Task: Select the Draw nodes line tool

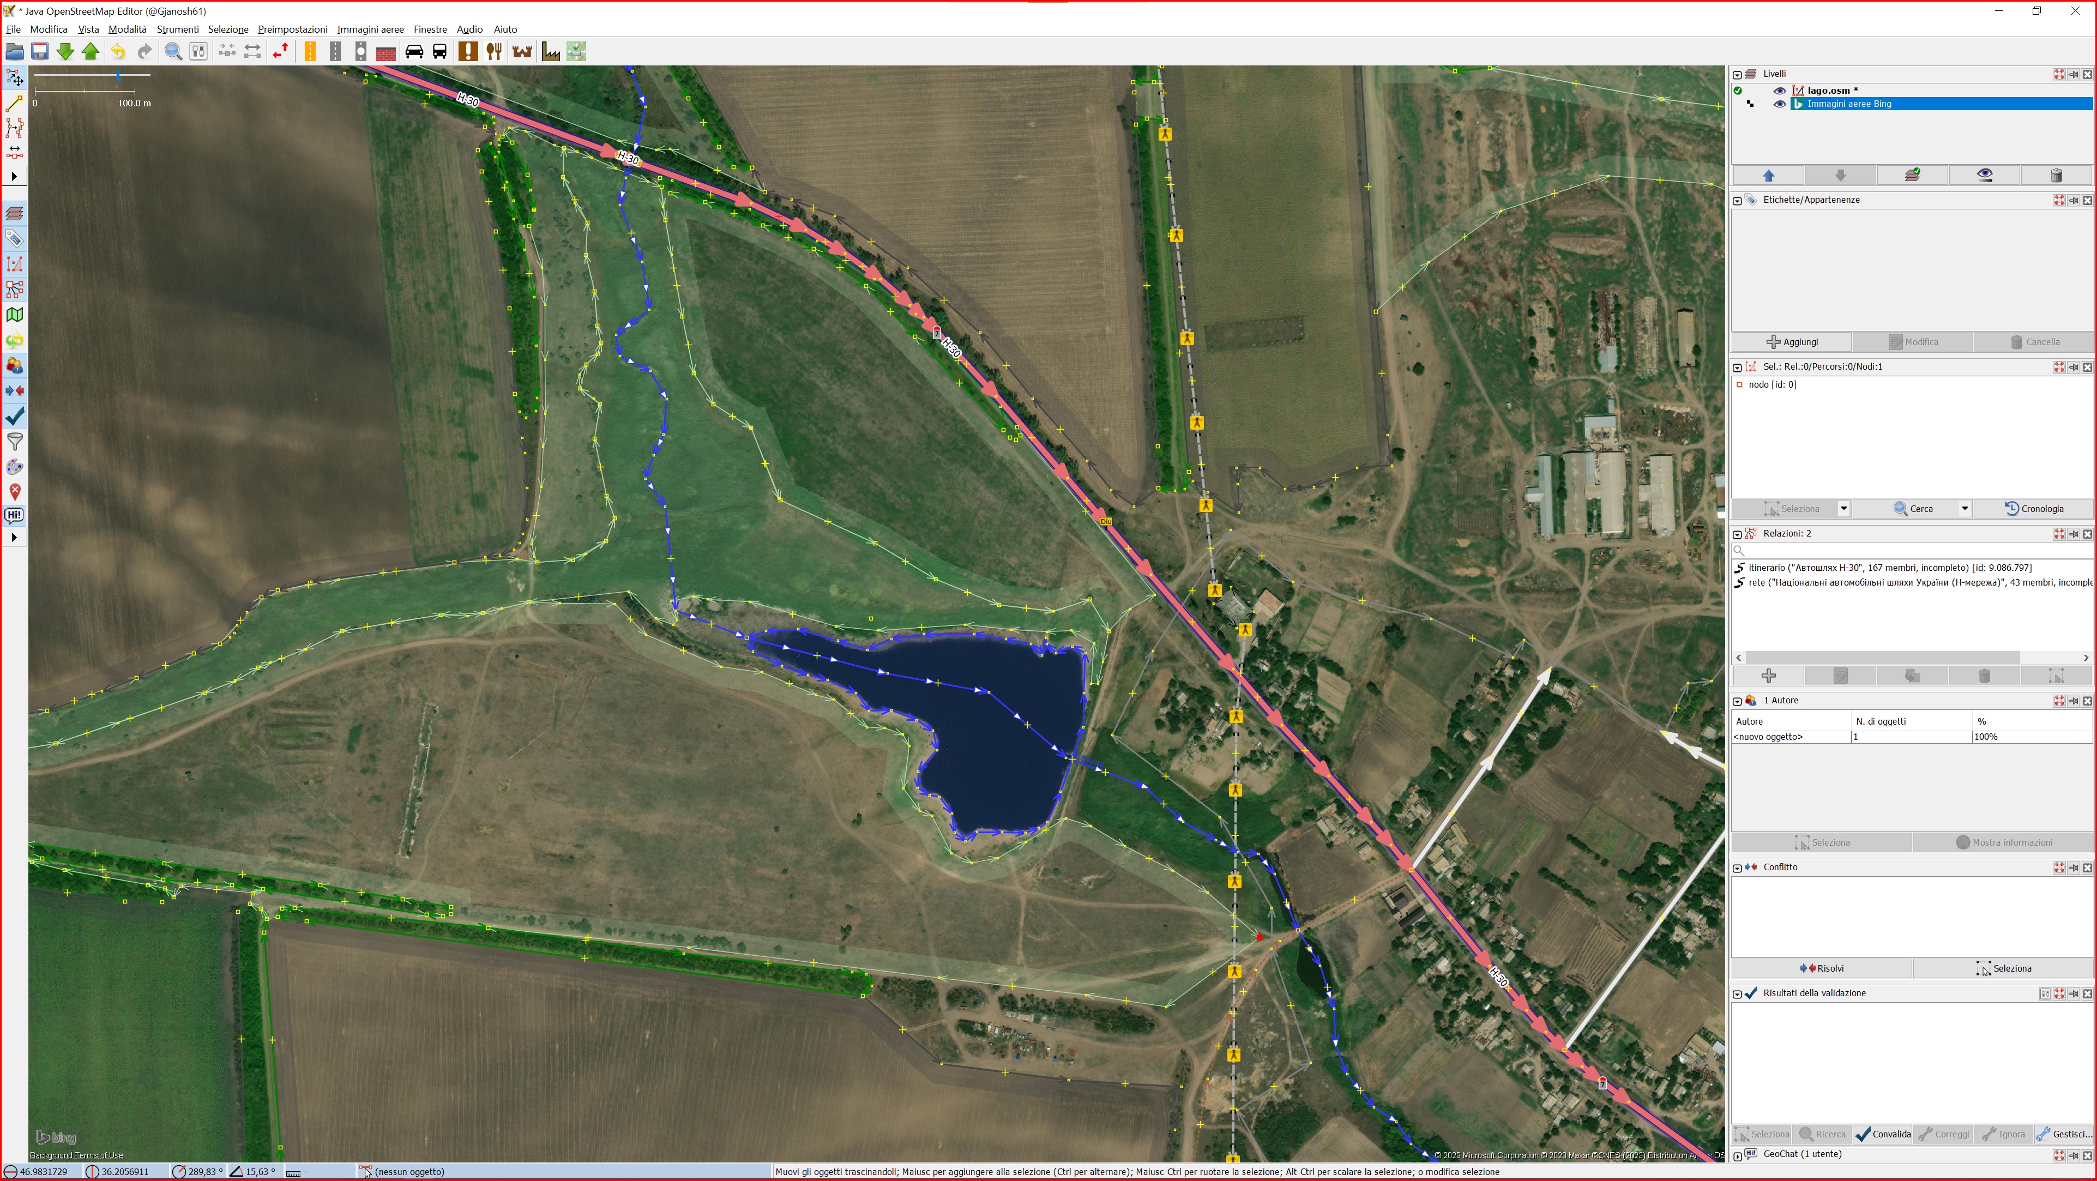Action: click(x=14, y=104)
